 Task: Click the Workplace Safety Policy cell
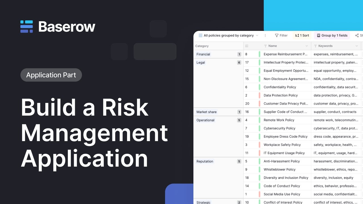(x=286, y=144)
